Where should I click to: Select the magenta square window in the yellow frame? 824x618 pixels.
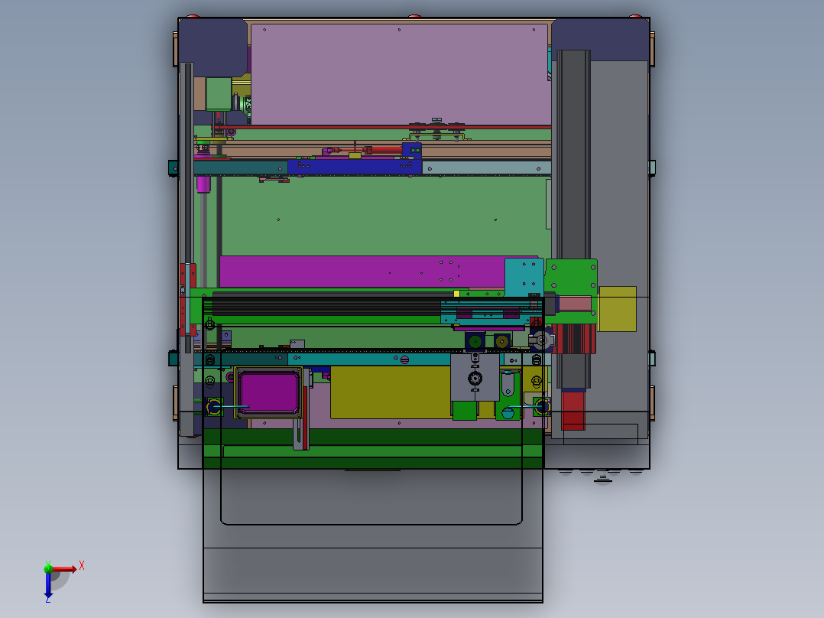pyautogui.click(x=269, y=392)
